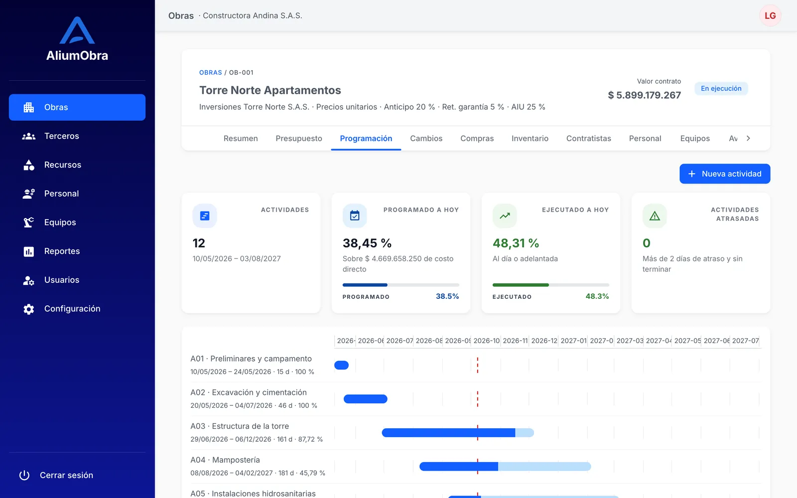Viewport: 797px width, 498px height.
Task: Click the Recursos shapes icon
Action: click(x=29, y=165)
